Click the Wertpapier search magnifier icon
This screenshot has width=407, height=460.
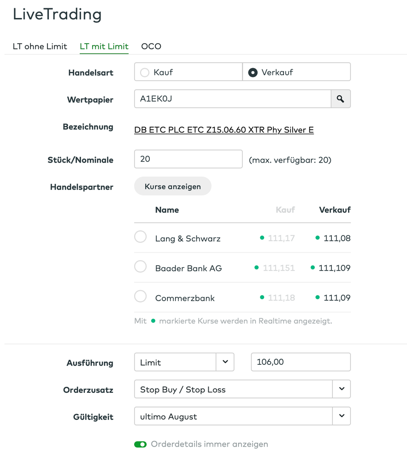click(341, 99)
